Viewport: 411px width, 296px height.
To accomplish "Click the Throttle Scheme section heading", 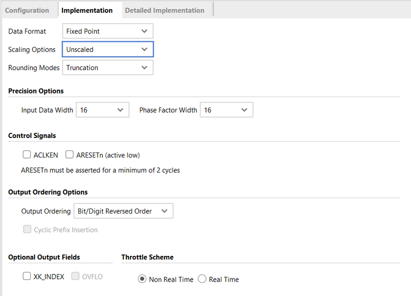I will [x=147, y=257].
